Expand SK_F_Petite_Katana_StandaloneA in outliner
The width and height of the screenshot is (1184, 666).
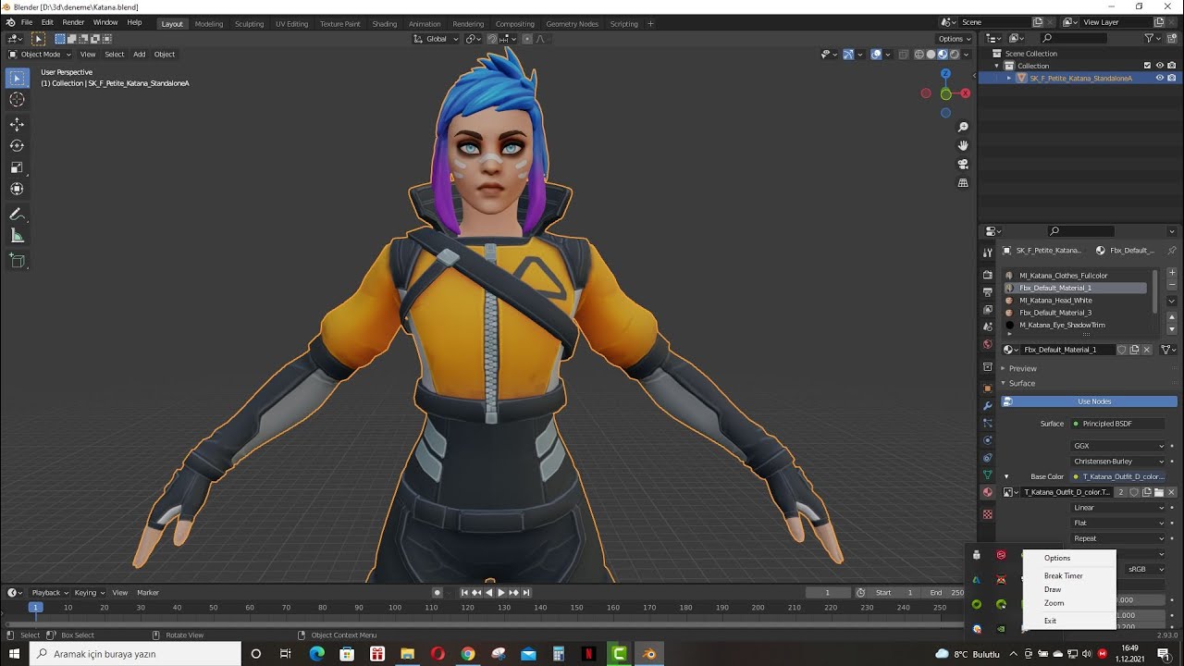tap(1009, 79)
